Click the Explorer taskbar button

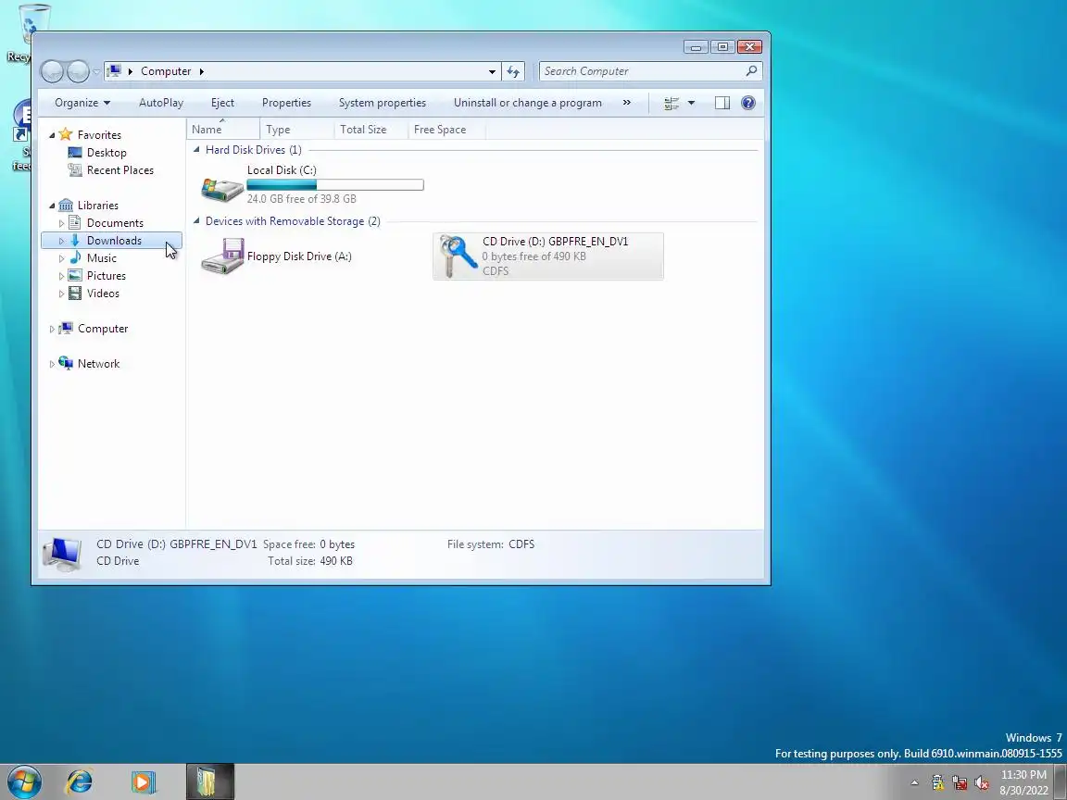tap(210, 781)
